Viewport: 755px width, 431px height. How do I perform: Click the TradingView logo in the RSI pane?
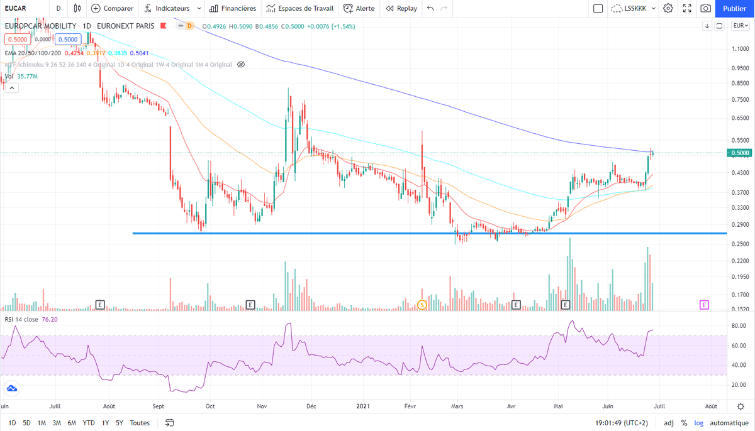point(11,388)
